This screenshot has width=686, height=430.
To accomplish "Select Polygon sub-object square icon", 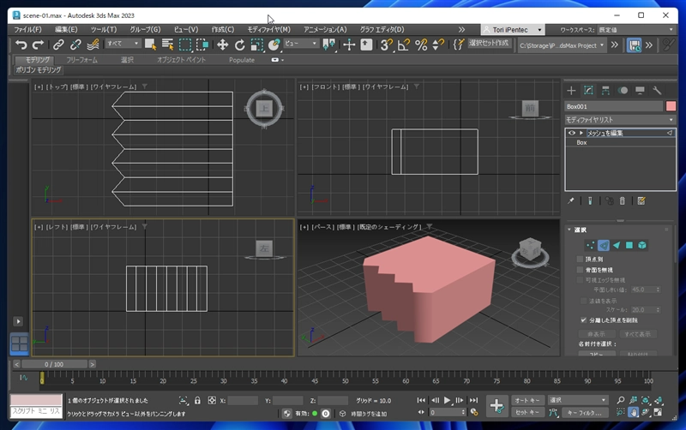I will 629,245.
